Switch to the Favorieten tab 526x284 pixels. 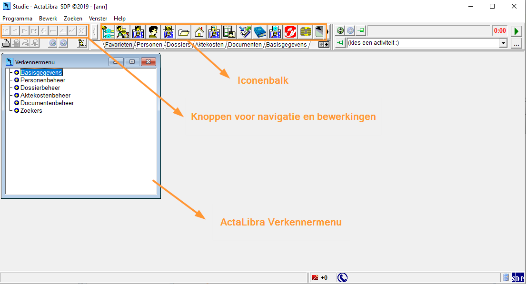[119, 45]
